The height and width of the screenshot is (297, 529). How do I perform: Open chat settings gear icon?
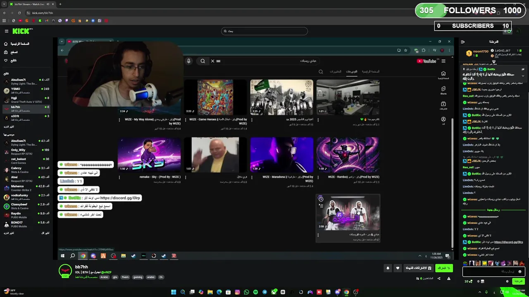pos(507,281)
